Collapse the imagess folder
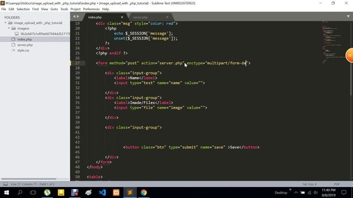 pyautogui.click(x=9, y=28)
